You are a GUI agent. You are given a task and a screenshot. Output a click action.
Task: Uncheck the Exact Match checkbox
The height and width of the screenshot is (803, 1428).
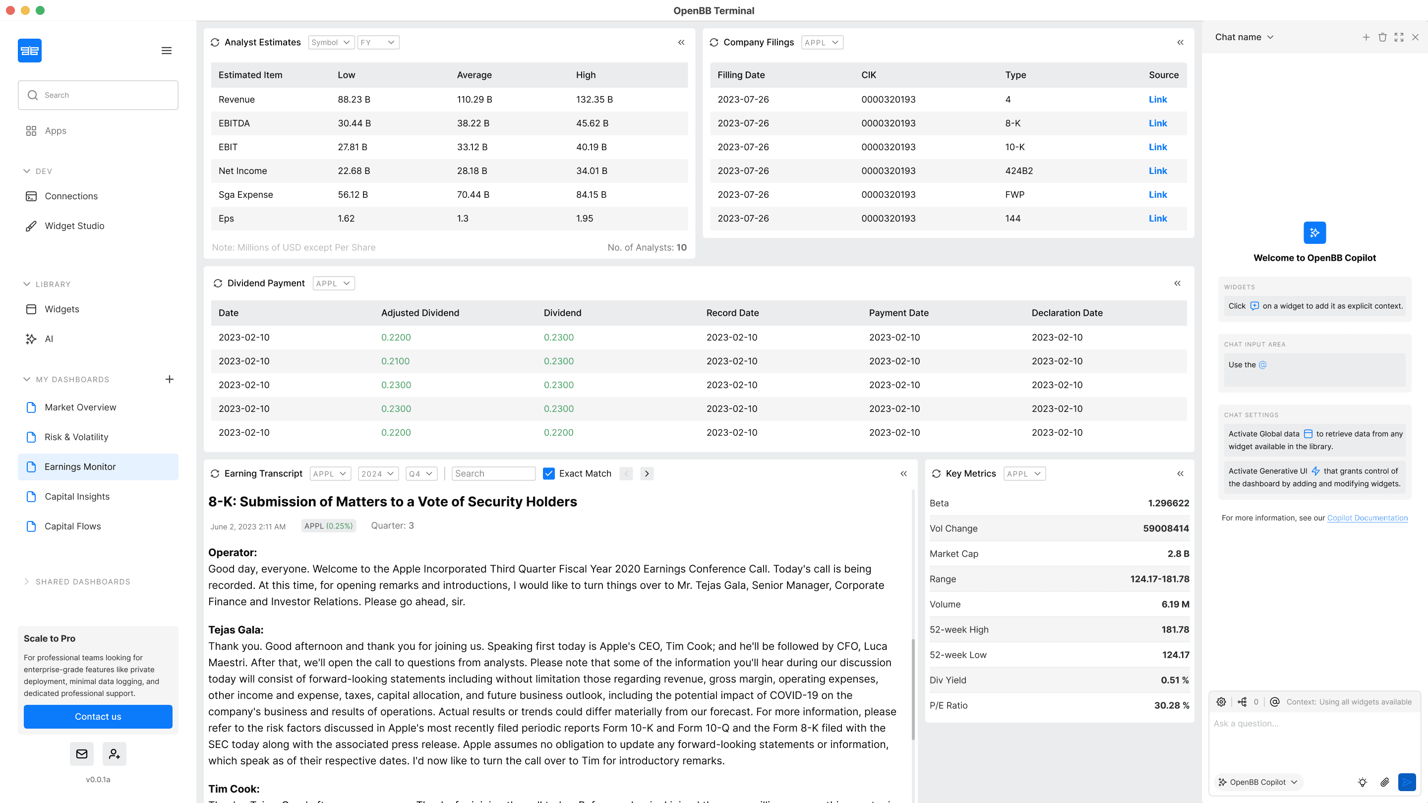(x=549, y=473)
